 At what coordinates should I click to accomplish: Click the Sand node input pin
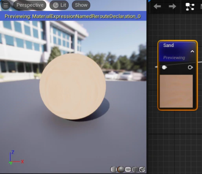click(x=164, y=67)
